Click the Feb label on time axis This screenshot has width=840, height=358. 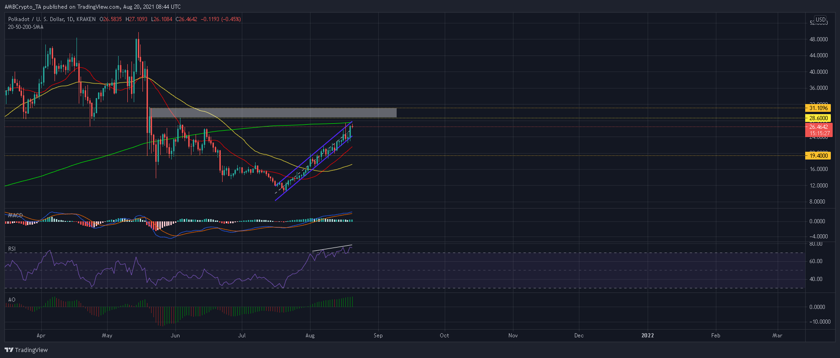pos(715,336)
